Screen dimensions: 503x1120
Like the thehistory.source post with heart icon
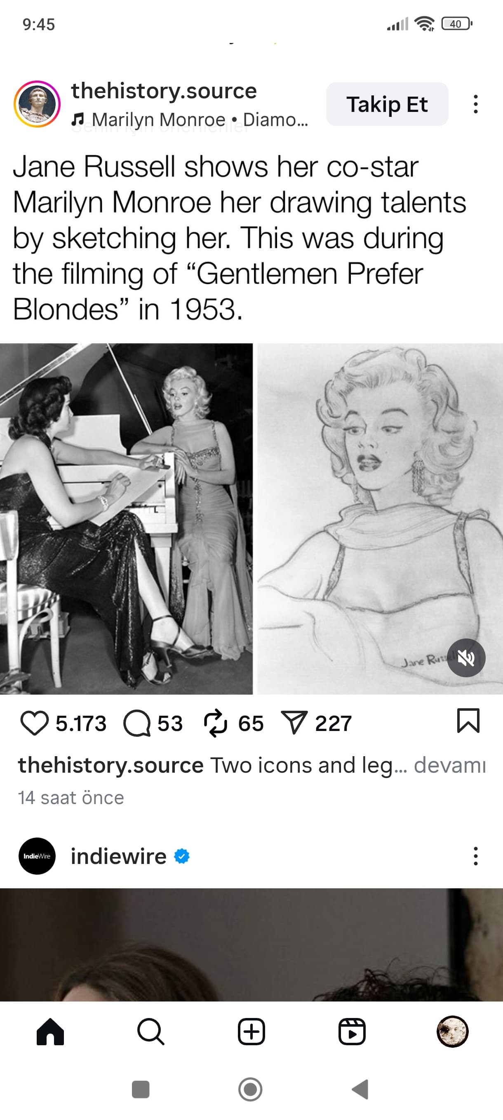(x=34, y=723)
